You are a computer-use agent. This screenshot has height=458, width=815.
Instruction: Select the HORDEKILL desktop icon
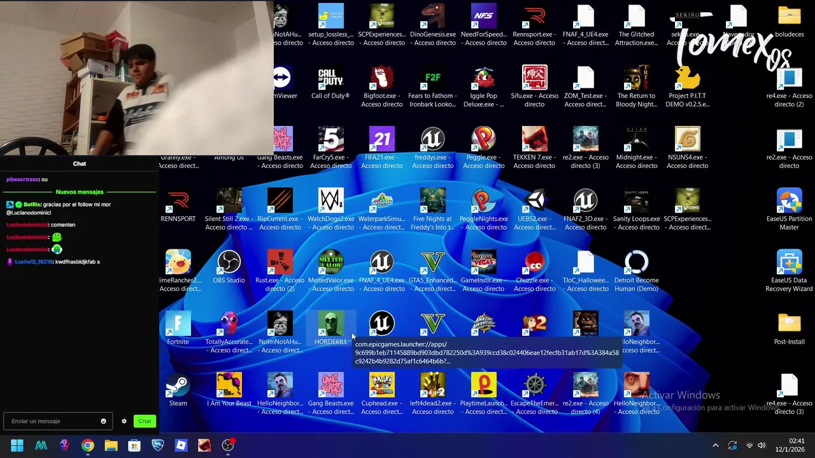coord(330,329)
